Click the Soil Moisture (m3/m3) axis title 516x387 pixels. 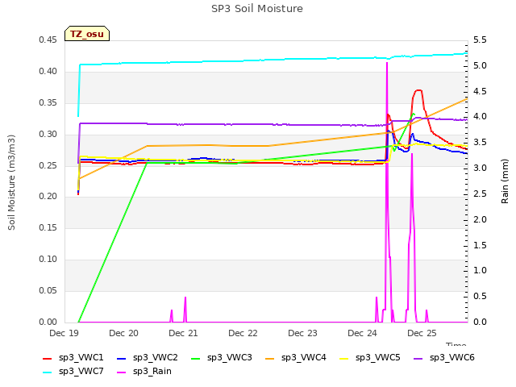coord(11,182)
